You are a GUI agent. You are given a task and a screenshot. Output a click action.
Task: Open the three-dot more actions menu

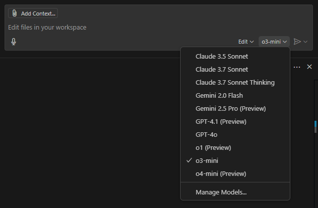[297, 67]
